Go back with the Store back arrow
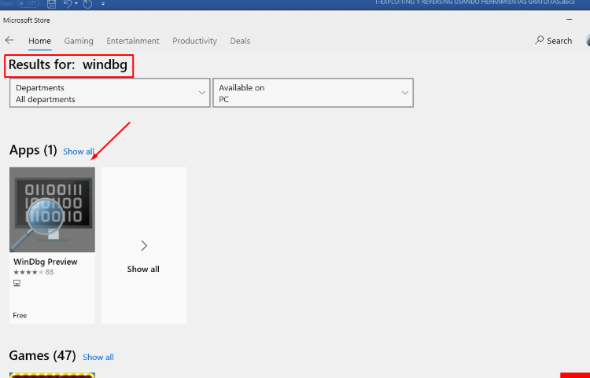Screen dimensions: 590x378 (9, 40)
